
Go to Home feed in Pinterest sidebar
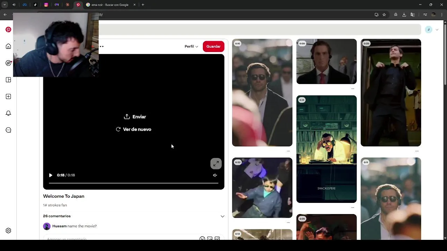tap(8, 46)
